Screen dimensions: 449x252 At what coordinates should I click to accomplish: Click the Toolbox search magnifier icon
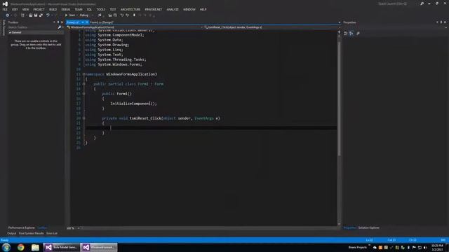click(x=60, y=27)
